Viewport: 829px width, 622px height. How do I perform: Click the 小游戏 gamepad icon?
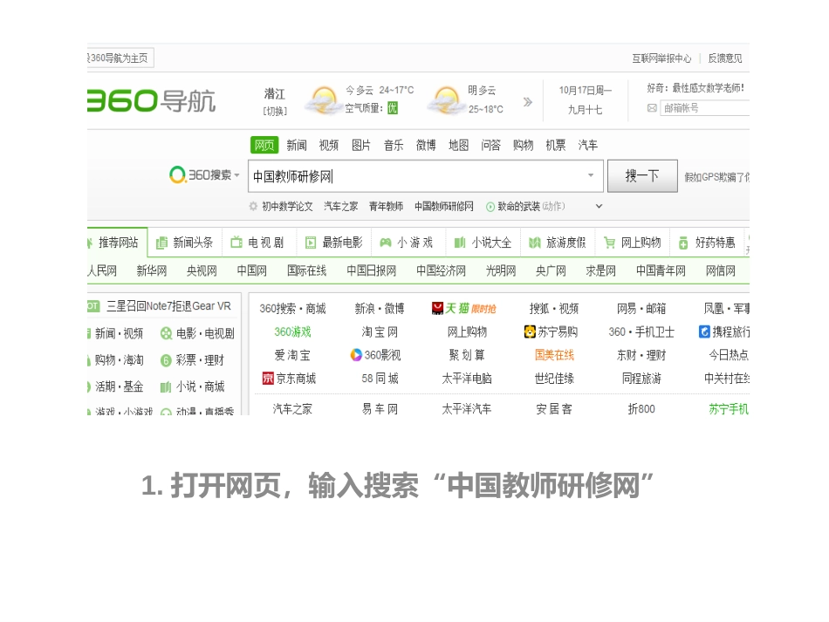[x=386, y=243]
